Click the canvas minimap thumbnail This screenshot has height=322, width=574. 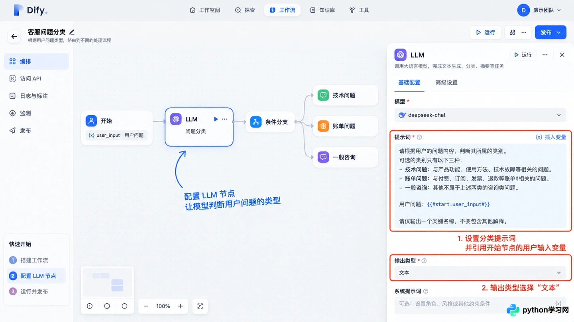click(107, 282)
